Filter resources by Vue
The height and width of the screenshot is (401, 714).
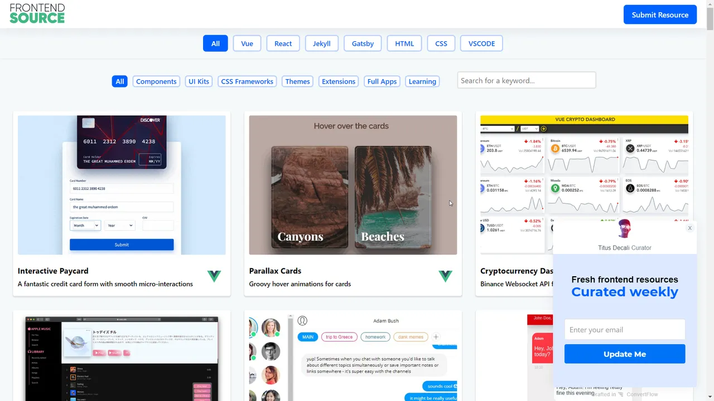[x=247, y=43]
